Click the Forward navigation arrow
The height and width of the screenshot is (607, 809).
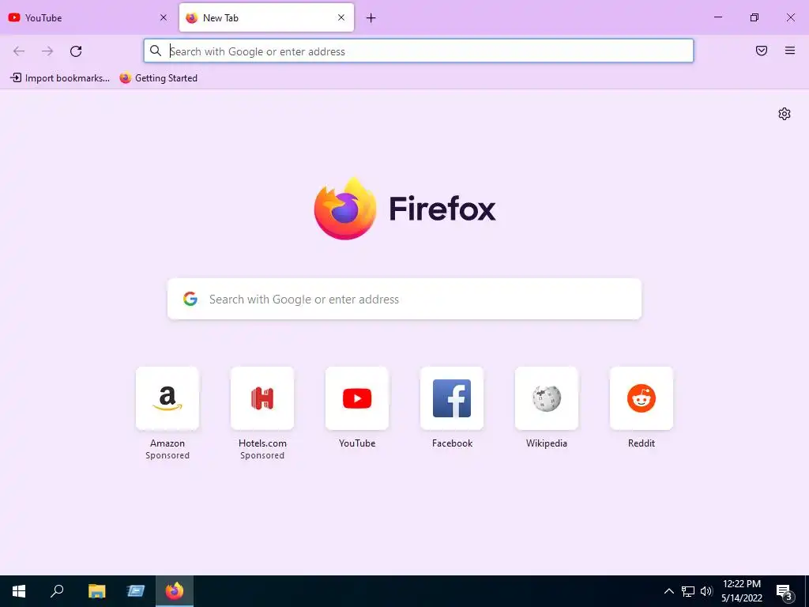pos(47,51)
